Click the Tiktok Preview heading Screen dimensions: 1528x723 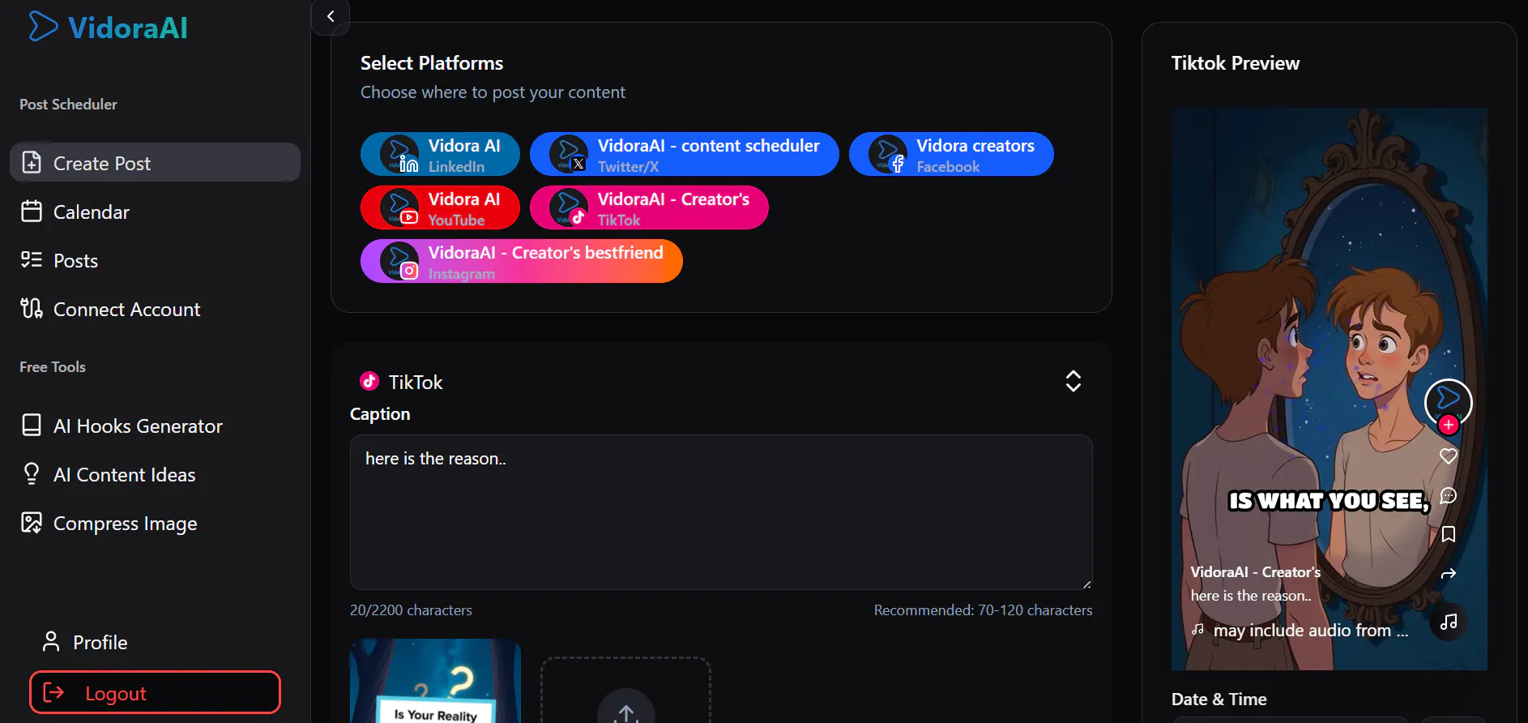point(1236,63)
